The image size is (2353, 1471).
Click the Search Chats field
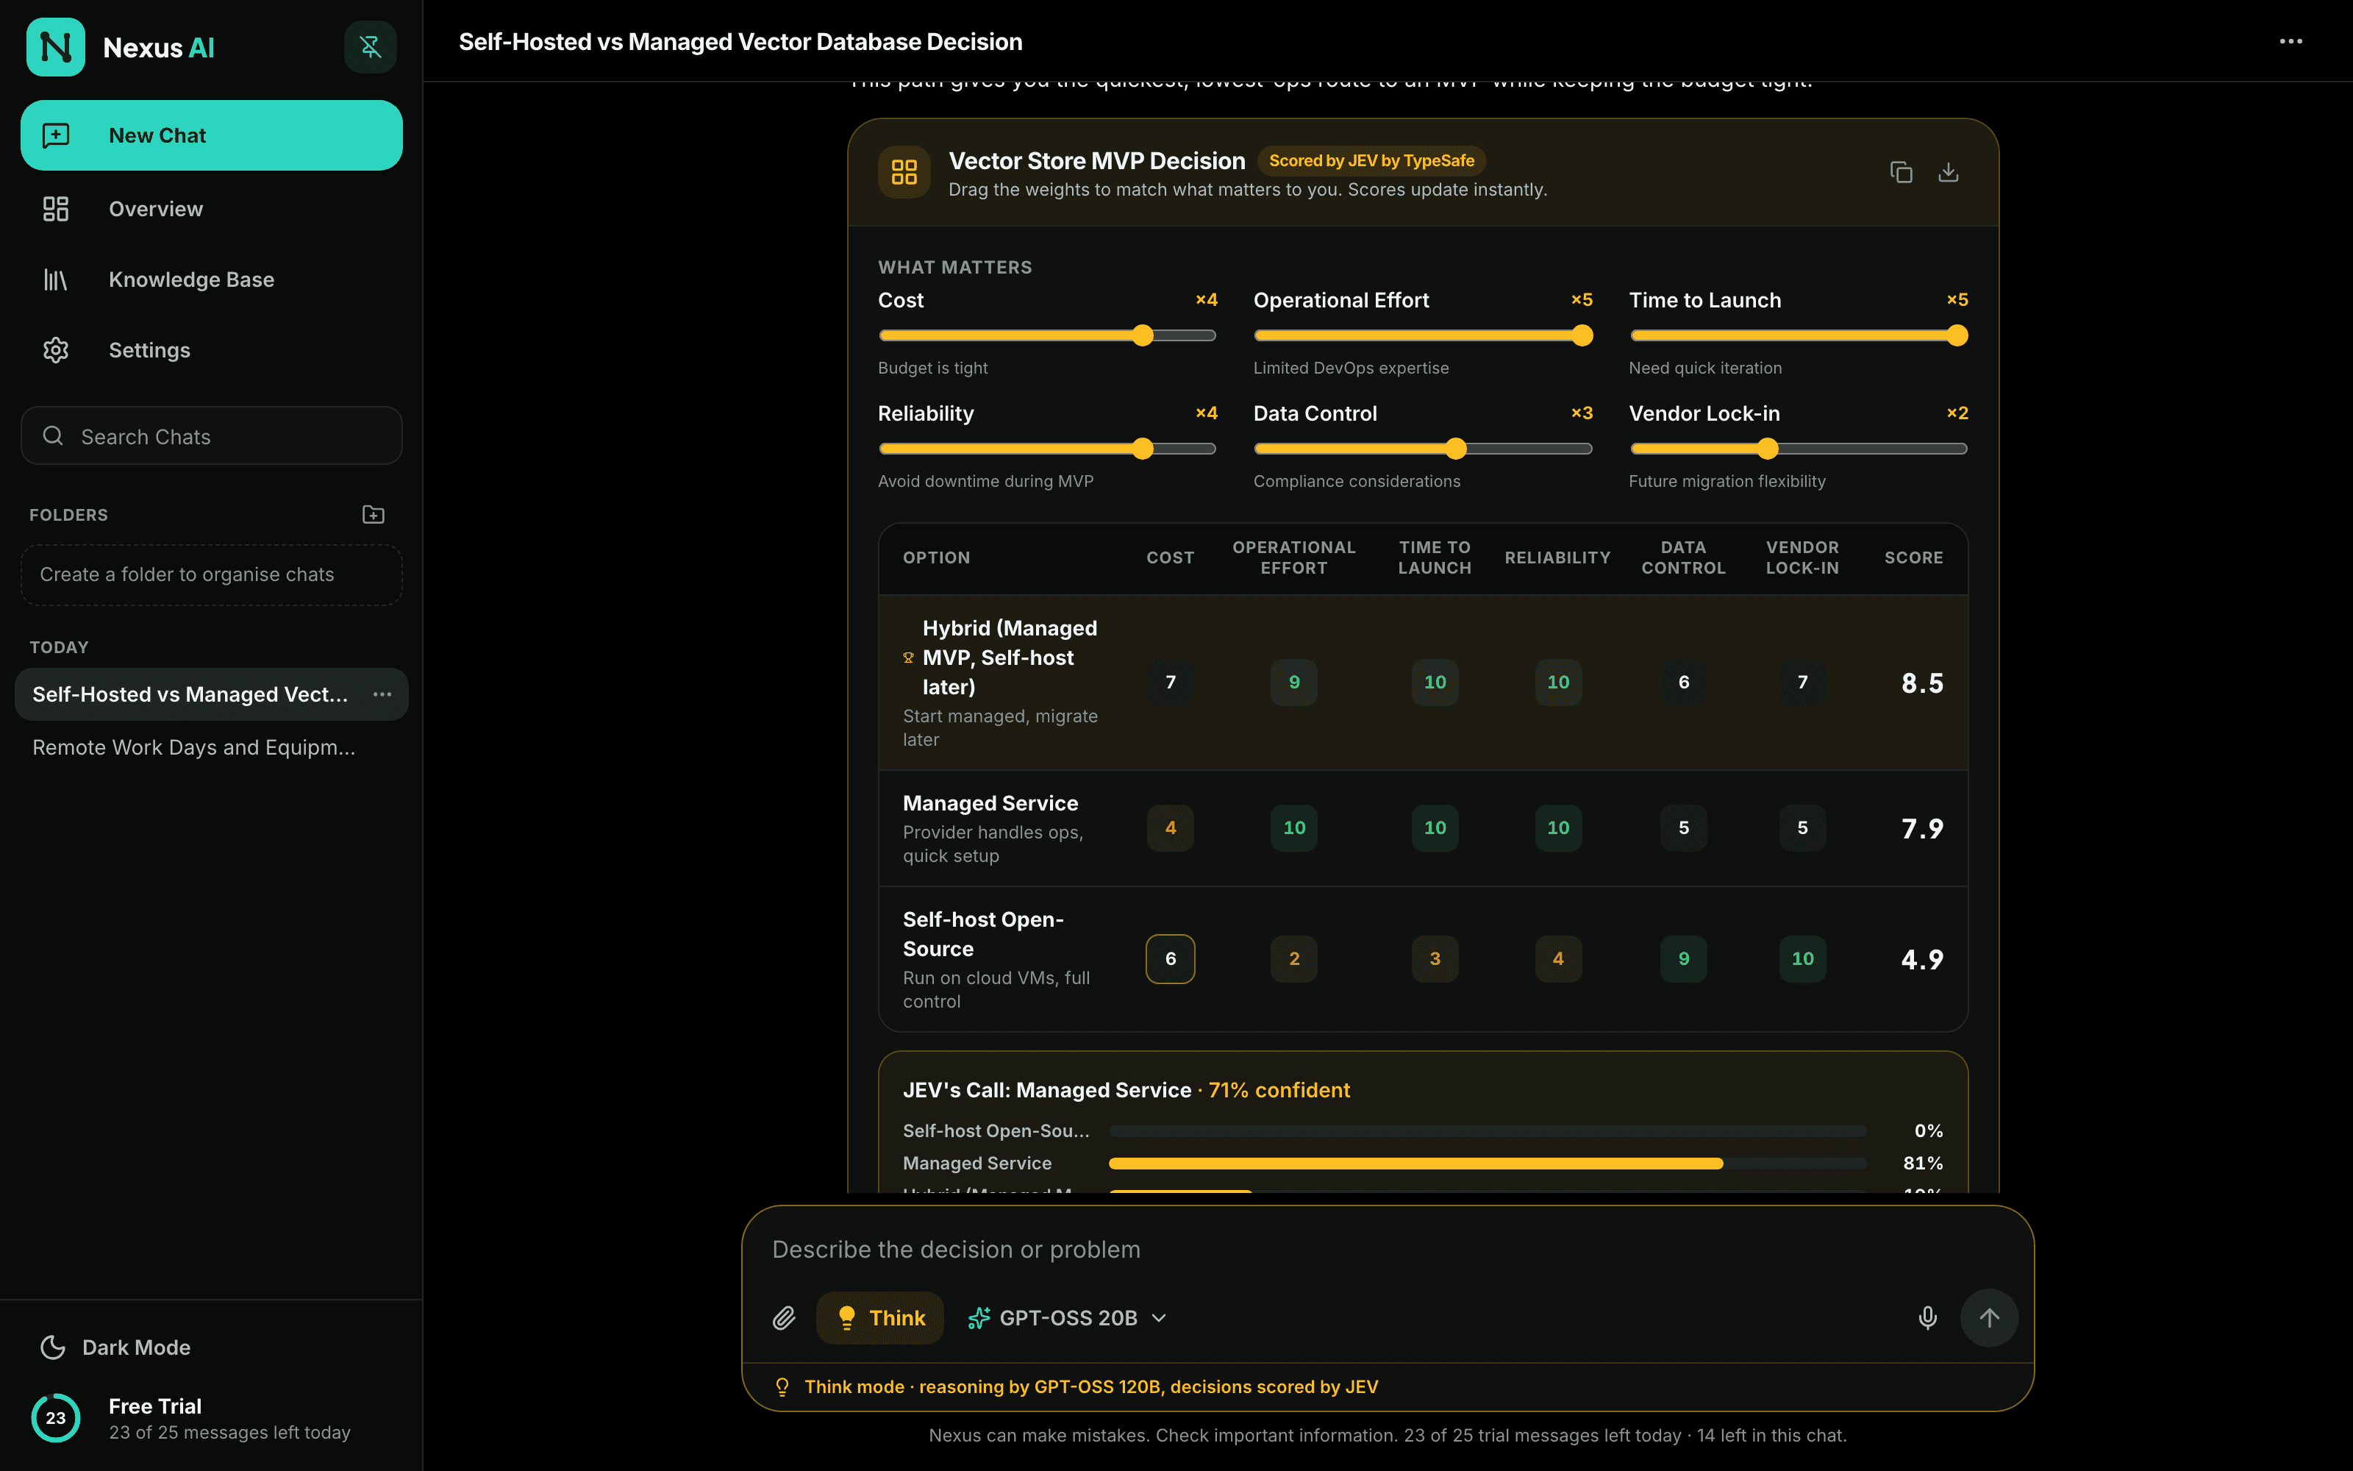212,436
